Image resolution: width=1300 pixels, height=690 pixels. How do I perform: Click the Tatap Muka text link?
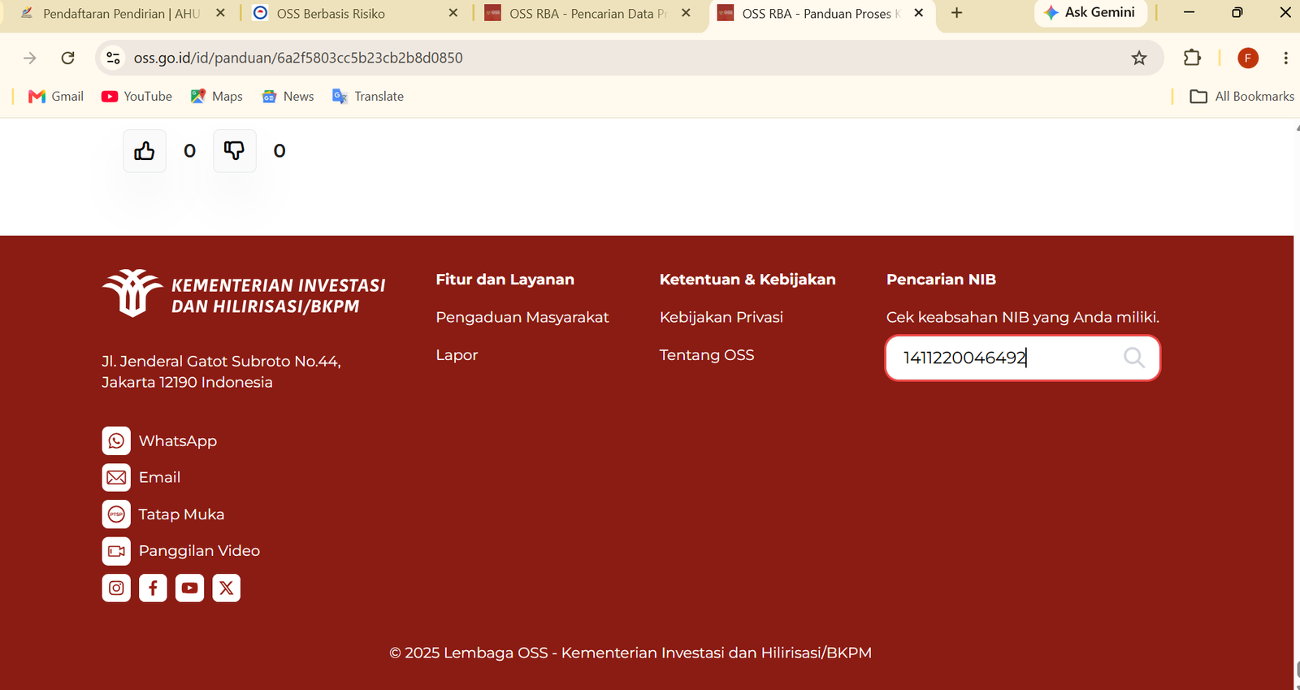click(x=181, y=514)
